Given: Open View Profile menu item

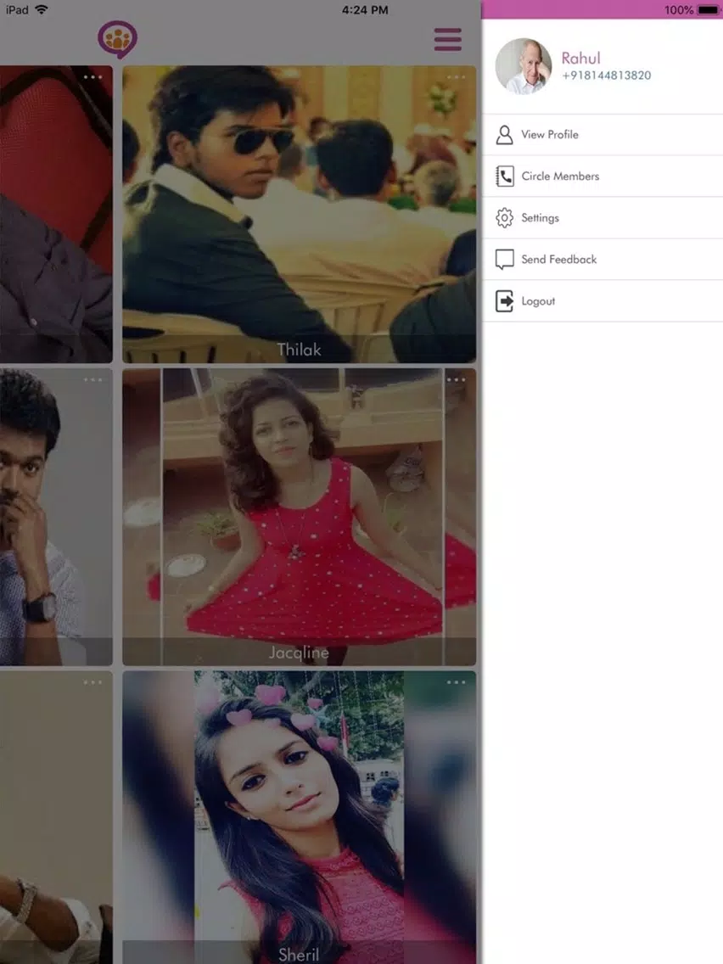Looking at the screenshot, I should (x=602, y=135).
